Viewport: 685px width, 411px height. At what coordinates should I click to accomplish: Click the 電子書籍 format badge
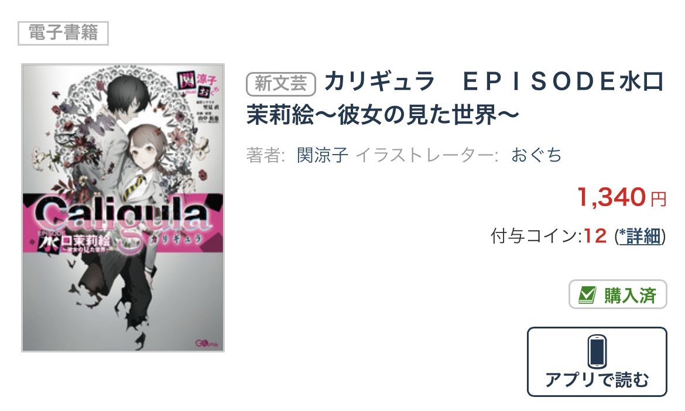(63, 33)
